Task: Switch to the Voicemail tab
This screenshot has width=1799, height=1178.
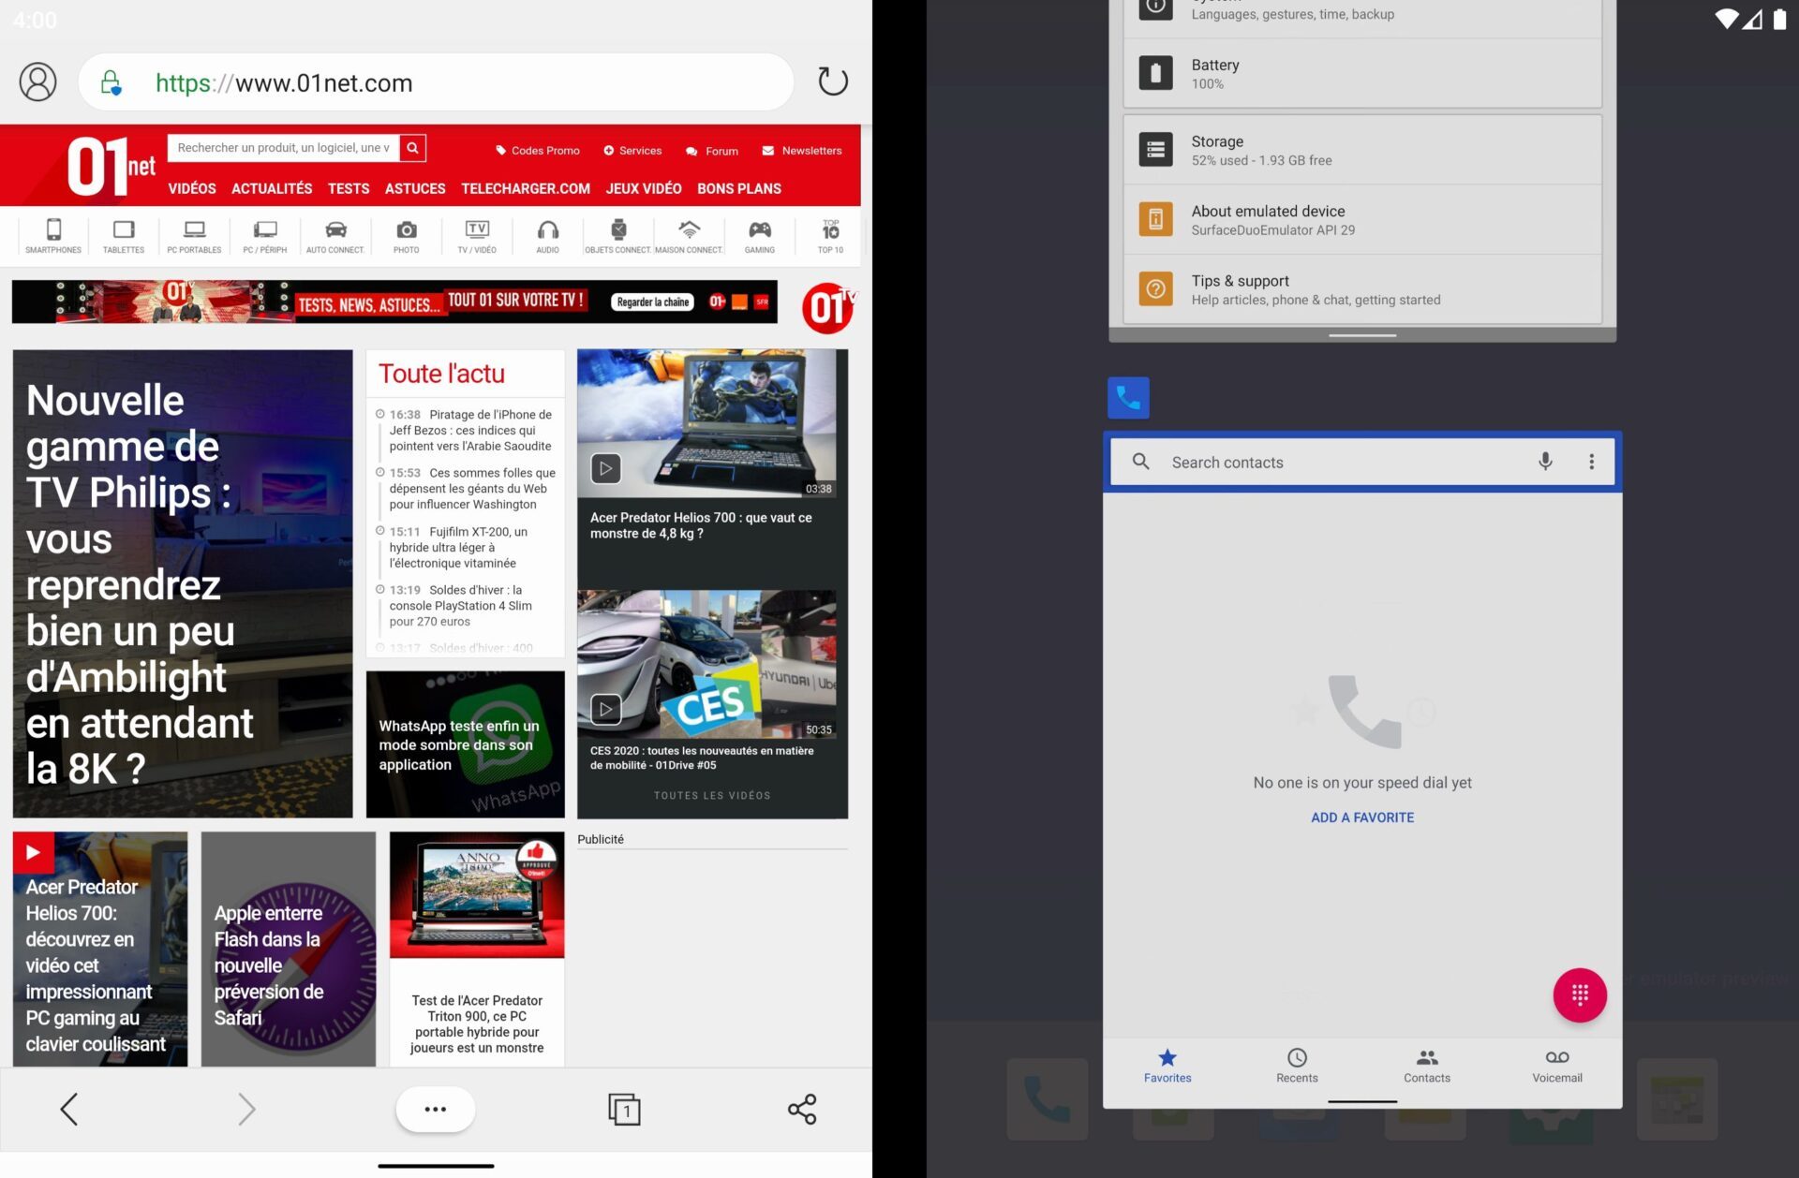Action: point(1557,1066)
